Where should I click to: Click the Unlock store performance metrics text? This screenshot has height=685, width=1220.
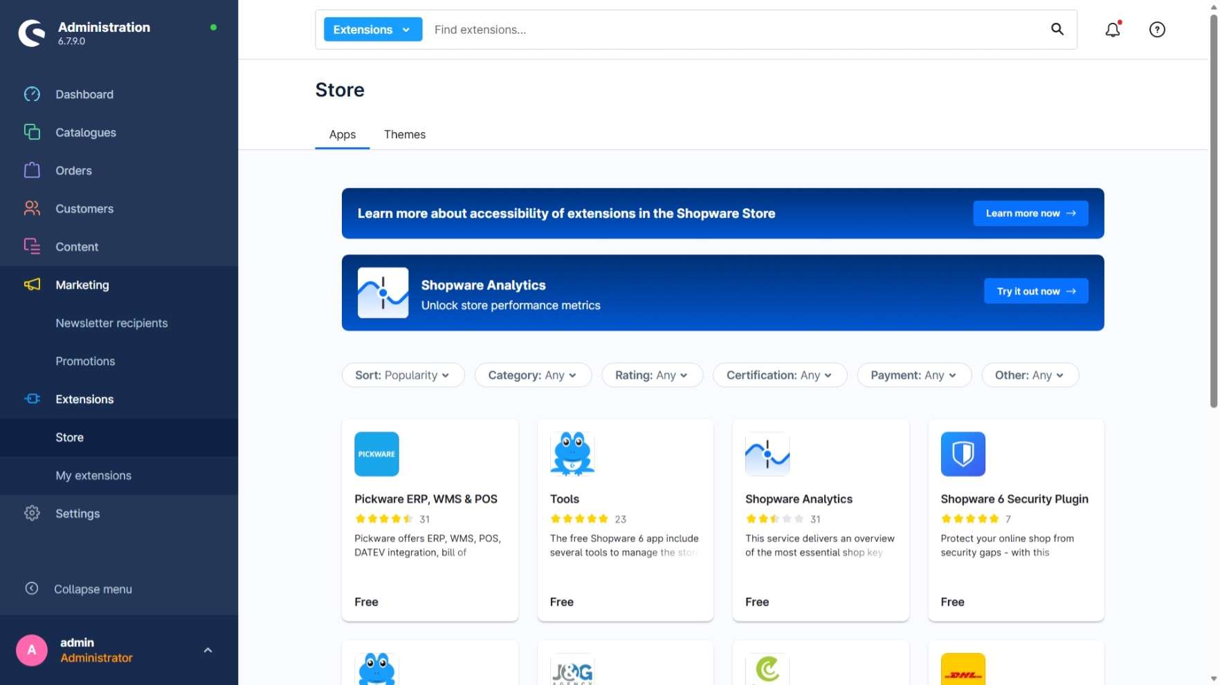coord(511,306)
